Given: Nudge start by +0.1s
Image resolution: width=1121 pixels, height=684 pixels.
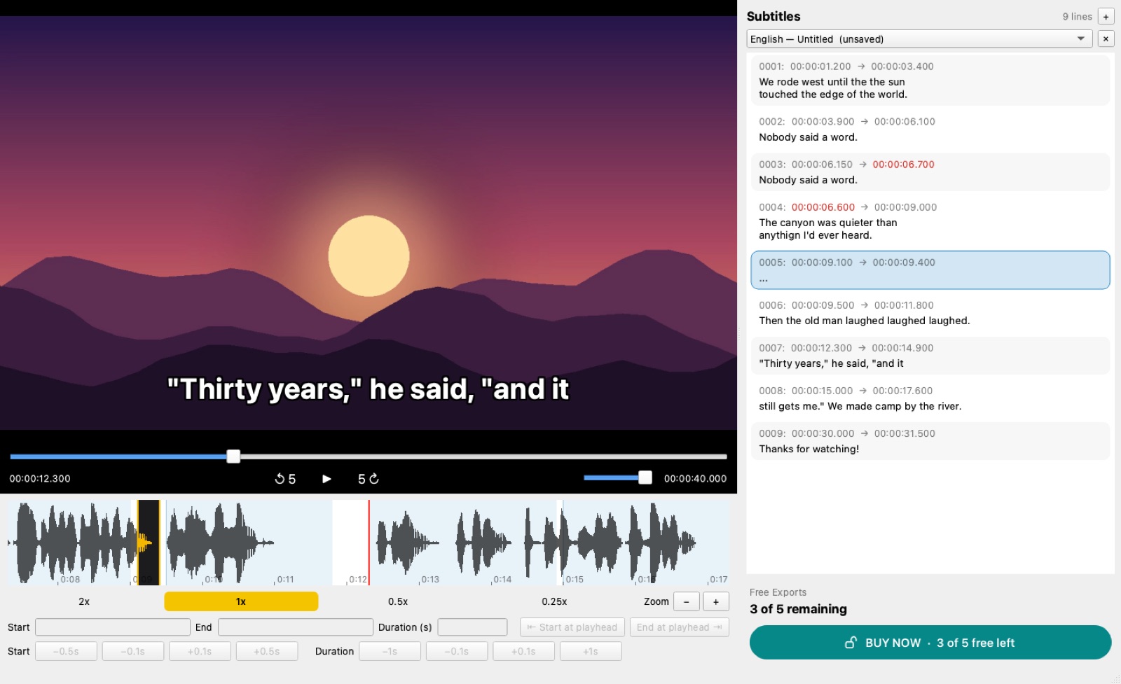Looking at the screenshot, I should click(x=200, y=651).
